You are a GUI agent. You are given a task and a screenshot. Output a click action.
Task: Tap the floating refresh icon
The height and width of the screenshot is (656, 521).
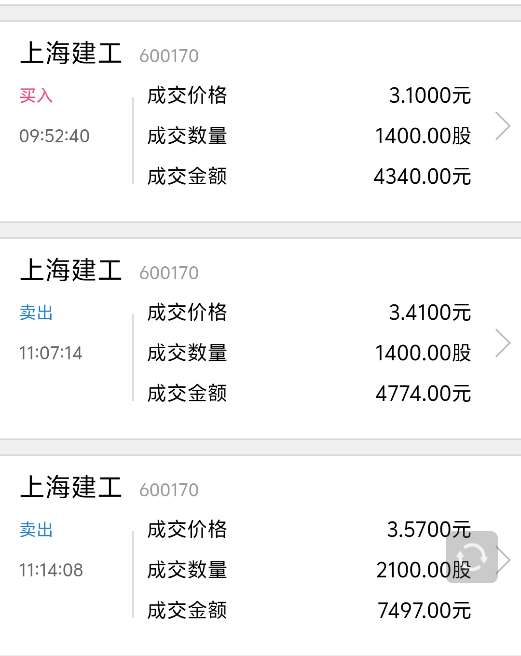click(472, 557)
